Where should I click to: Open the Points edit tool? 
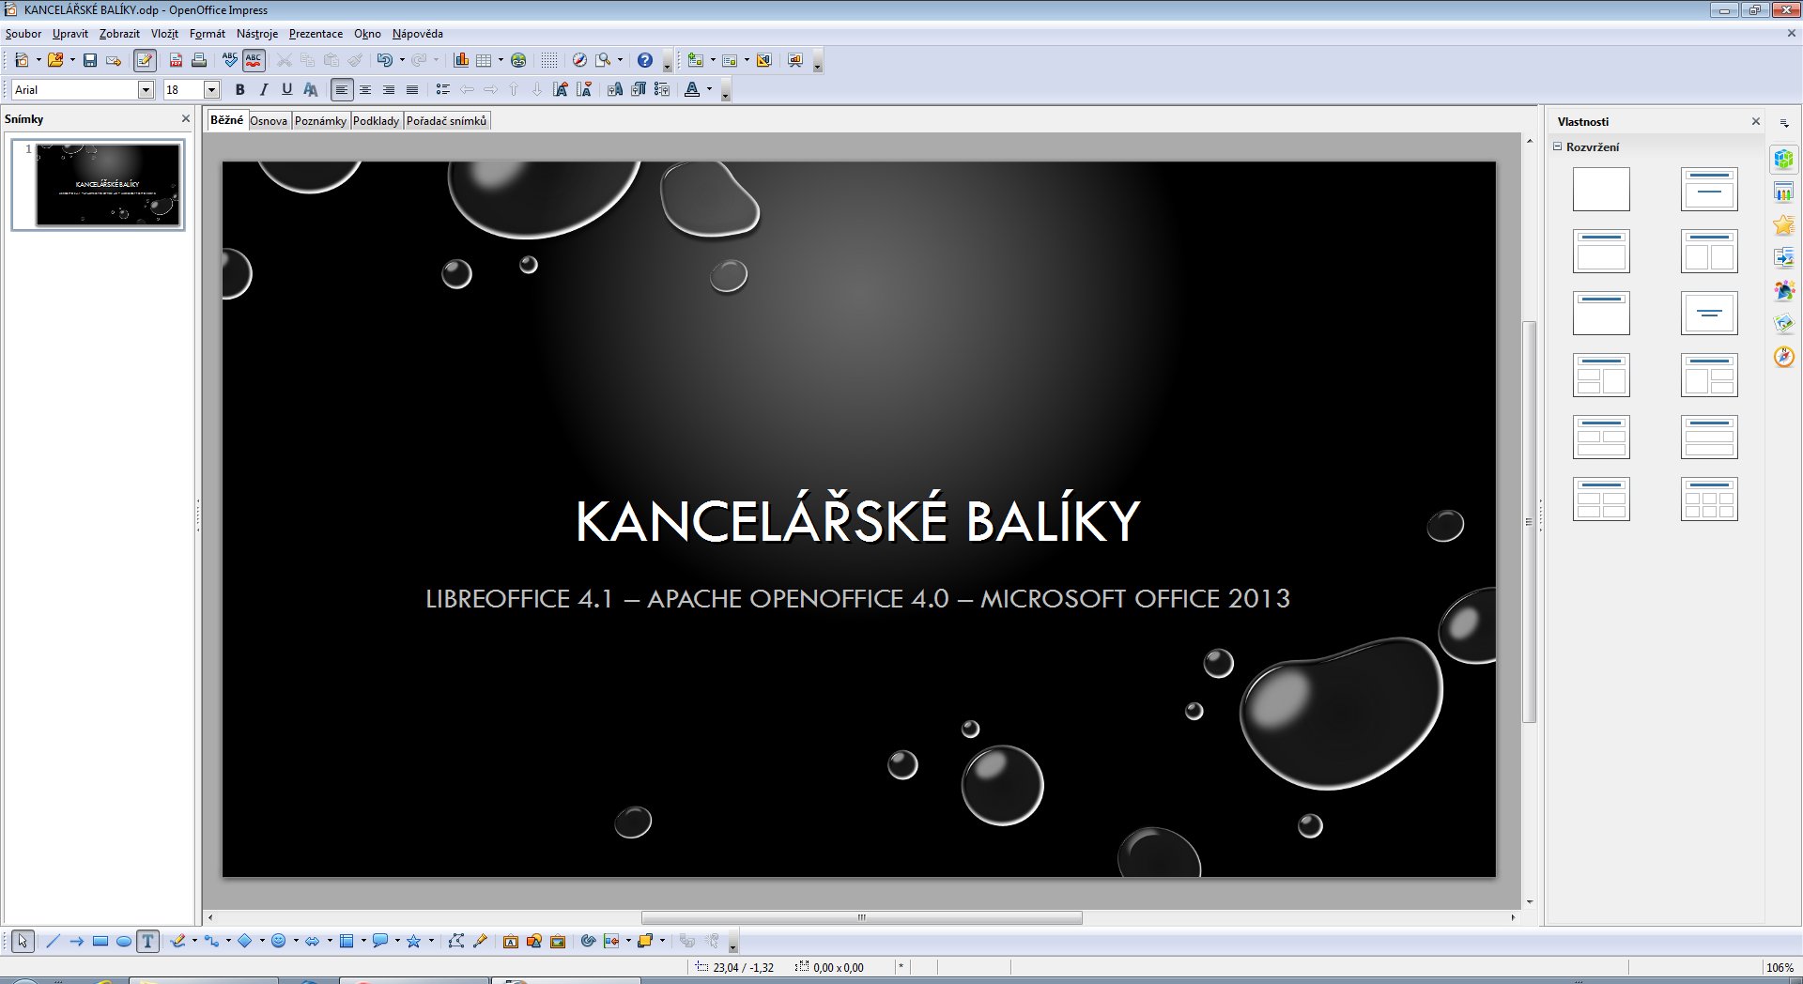point(455,941)
